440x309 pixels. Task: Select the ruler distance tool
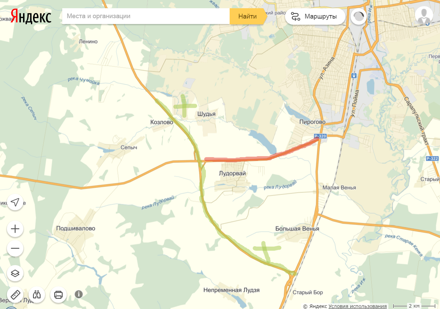coord(15,294)
